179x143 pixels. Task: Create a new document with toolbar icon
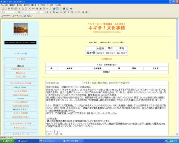(x=3, y=8)
